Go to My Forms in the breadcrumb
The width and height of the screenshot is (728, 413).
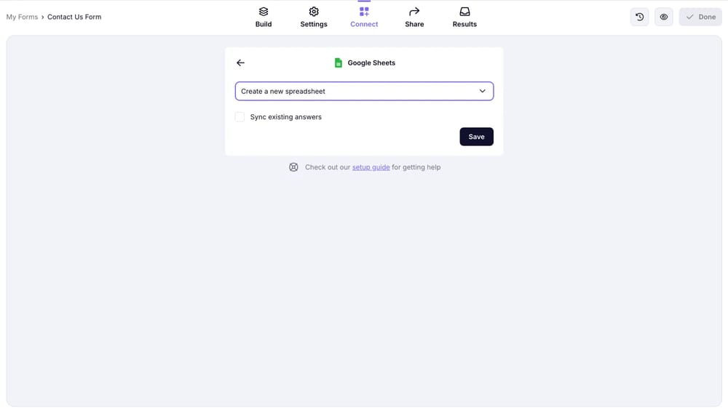click(22, 17)
